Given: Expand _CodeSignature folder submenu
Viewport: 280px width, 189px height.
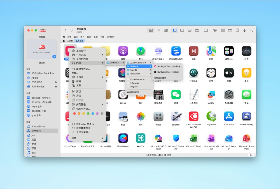Looking at the screenshot, I should coord(139,63).
